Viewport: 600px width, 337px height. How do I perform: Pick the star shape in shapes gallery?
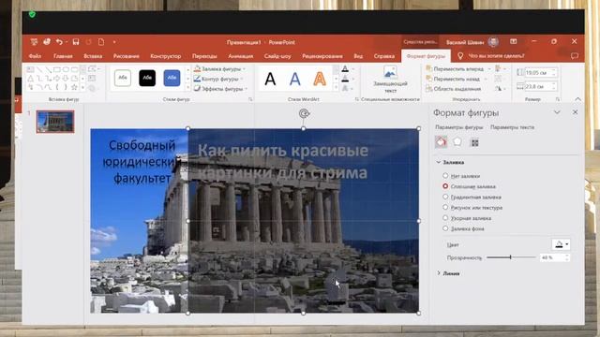pos(74,87)
